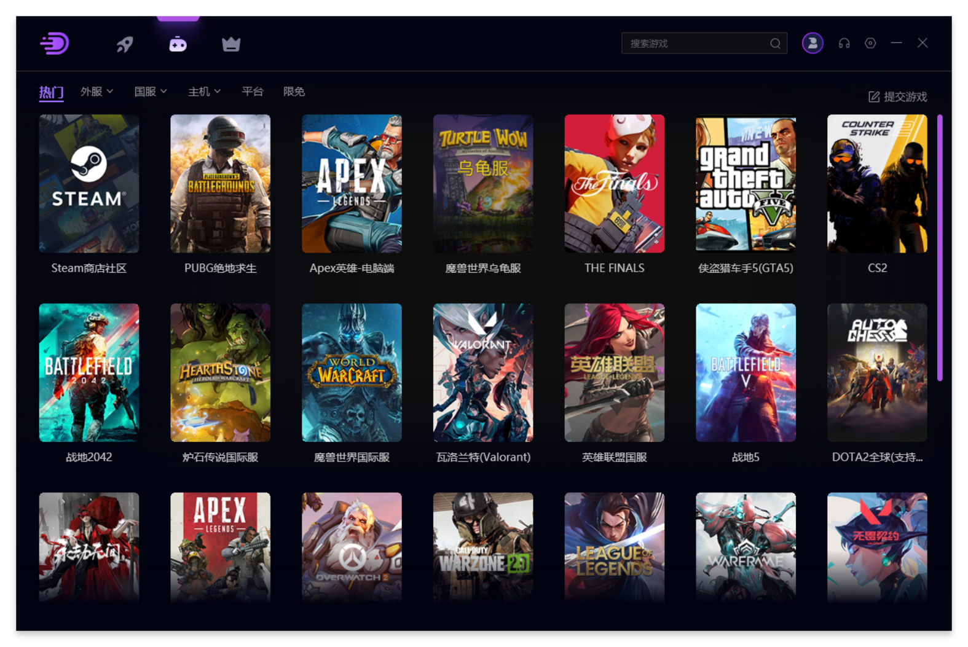The width and height of the screenshot is (968, 647).
Task: Open headset customer support
Action: (x=844, y=43)
